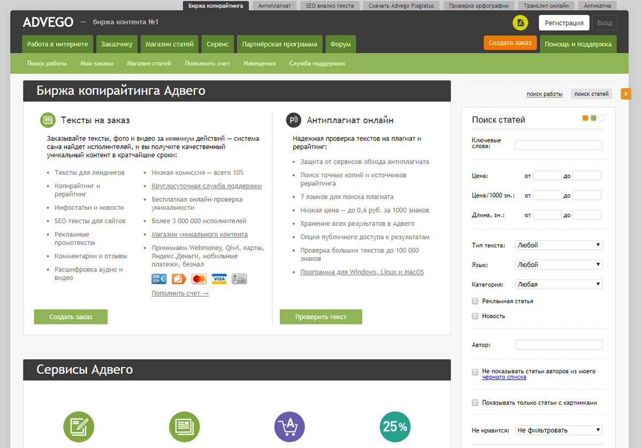Open the 'черного списка' link
The height and width of the screenshot is (448, 642).
click(504, 377)
